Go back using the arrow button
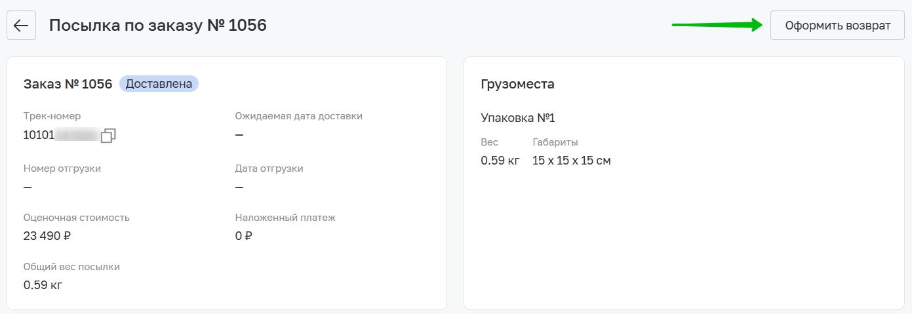This screenshot has width=912, height=314. (21, 26)
